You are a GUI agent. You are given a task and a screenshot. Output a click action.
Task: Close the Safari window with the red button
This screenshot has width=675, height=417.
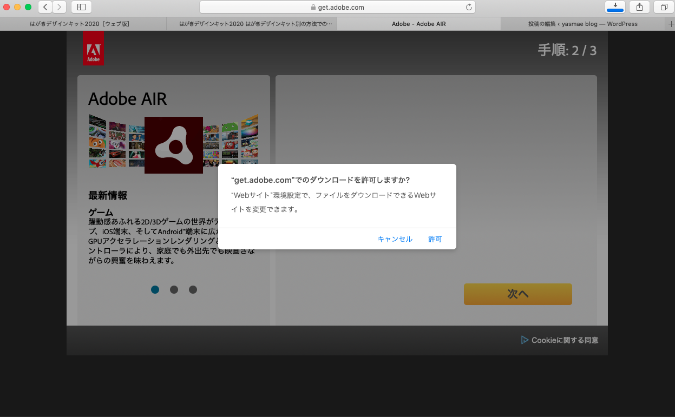pos(6,7)
